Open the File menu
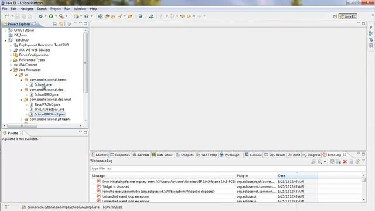The height and width of the screenshot is (211, 375). tap(5, 9)
